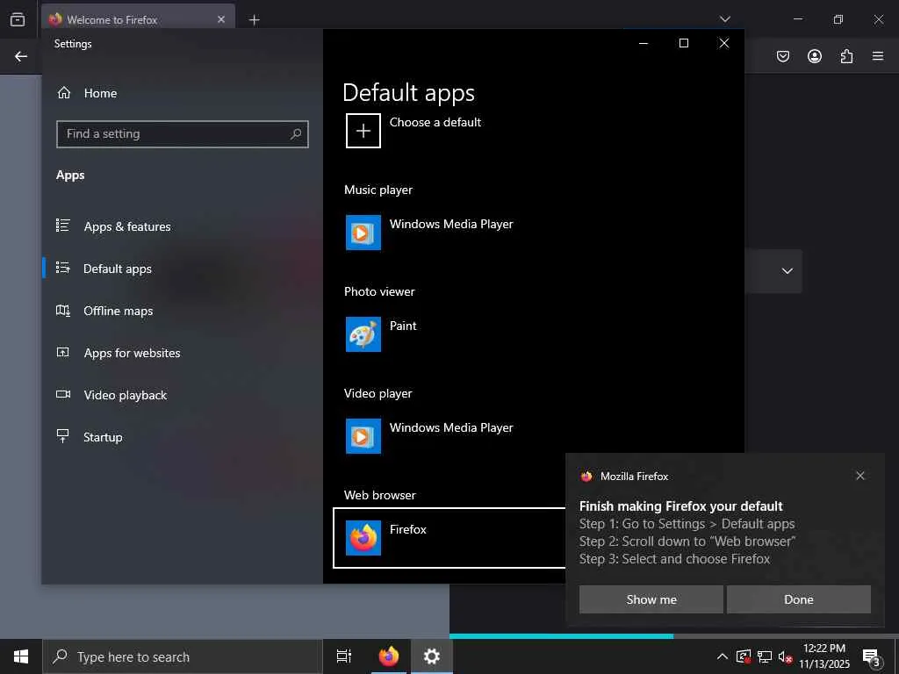Open the Action Center notifications icon
899x674 pixels.
click(x=871, y=657)
